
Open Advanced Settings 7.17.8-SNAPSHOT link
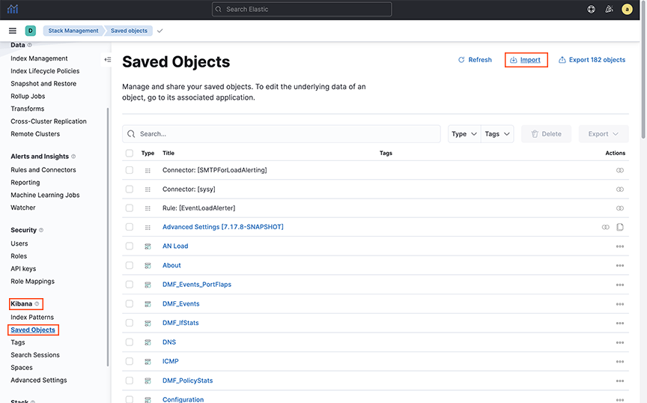click(223, 227)
